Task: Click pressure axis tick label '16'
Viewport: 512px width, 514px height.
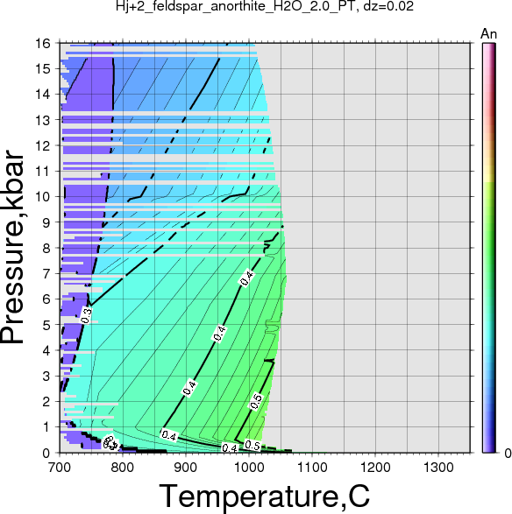Action: point(43,43)
